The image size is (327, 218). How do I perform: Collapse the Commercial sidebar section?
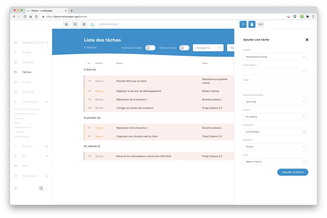pyautogui.click(x=47, y=102)
